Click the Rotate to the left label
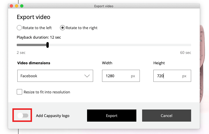 tap(37, 28)
